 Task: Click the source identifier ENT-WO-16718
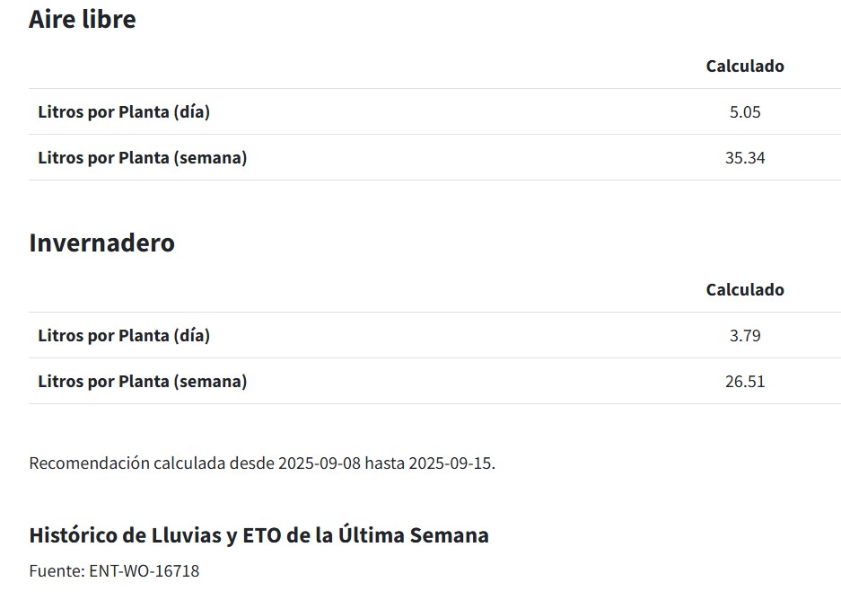[x=144, y=571]
